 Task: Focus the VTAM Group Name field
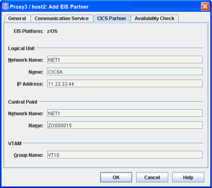click(125, 155)
